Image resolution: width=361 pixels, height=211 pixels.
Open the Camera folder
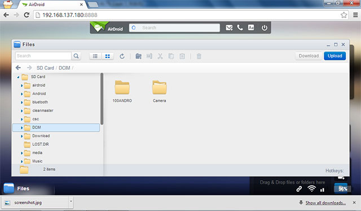[159, 91]
